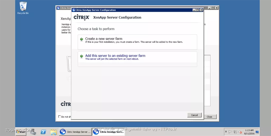
Task: Switch to first Citrix XenApp Server taskbar button
Action: (75, 132)
